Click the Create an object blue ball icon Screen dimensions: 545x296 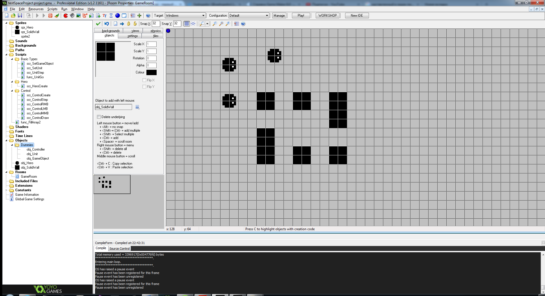point(118,16)
